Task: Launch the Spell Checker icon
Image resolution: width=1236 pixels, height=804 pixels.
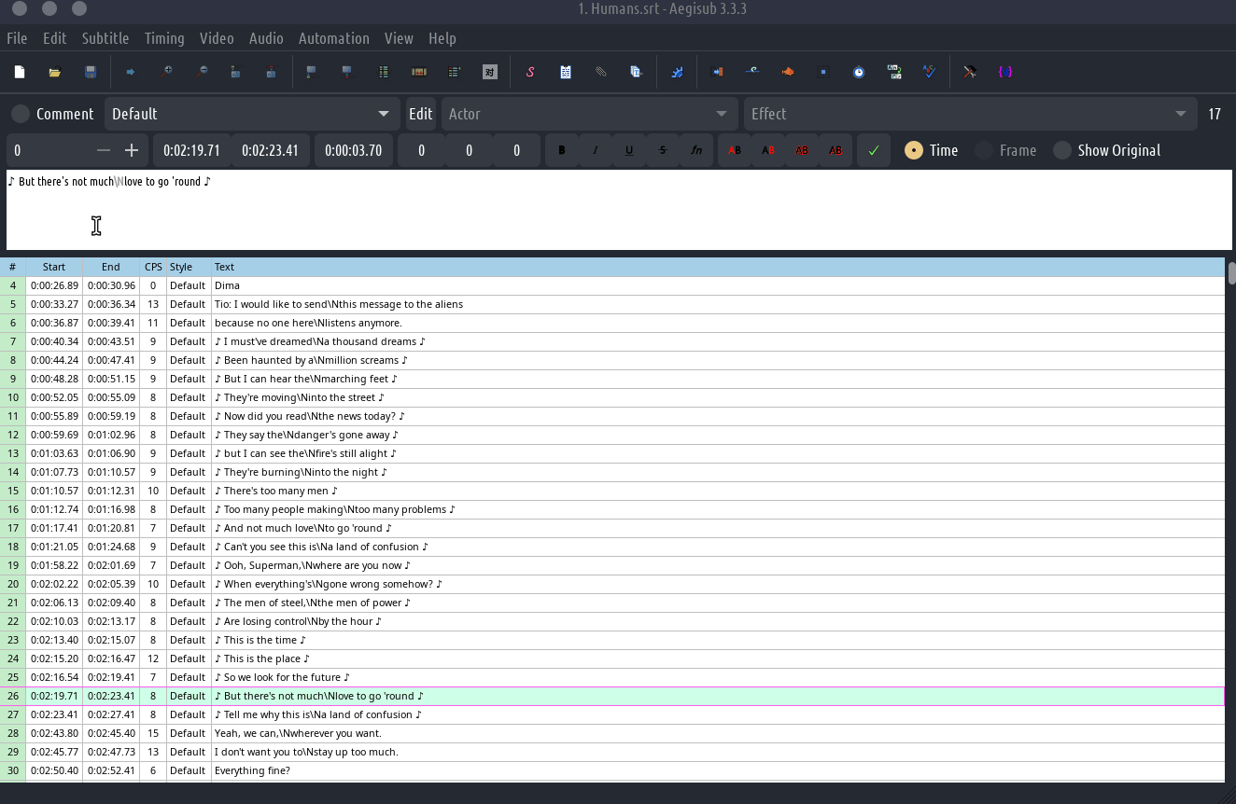Action: [929, 72]
